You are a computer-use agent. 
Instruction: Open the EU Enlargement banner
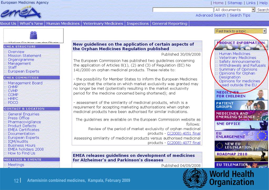click(241, 136)
